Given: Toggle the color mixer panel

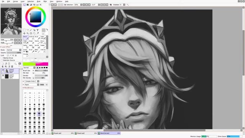Looking at the screenshot, I should (x=34, y=5).
